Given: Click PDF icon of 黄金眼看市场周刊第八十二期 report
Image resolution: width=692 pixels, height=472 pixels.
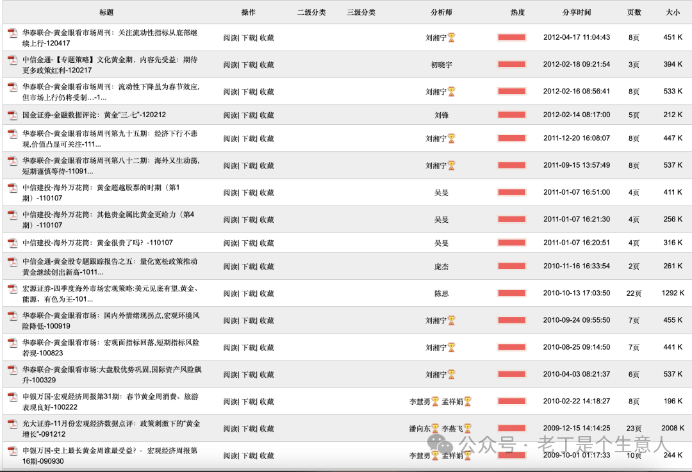Looking at the screenshot, I should (13, 161).
